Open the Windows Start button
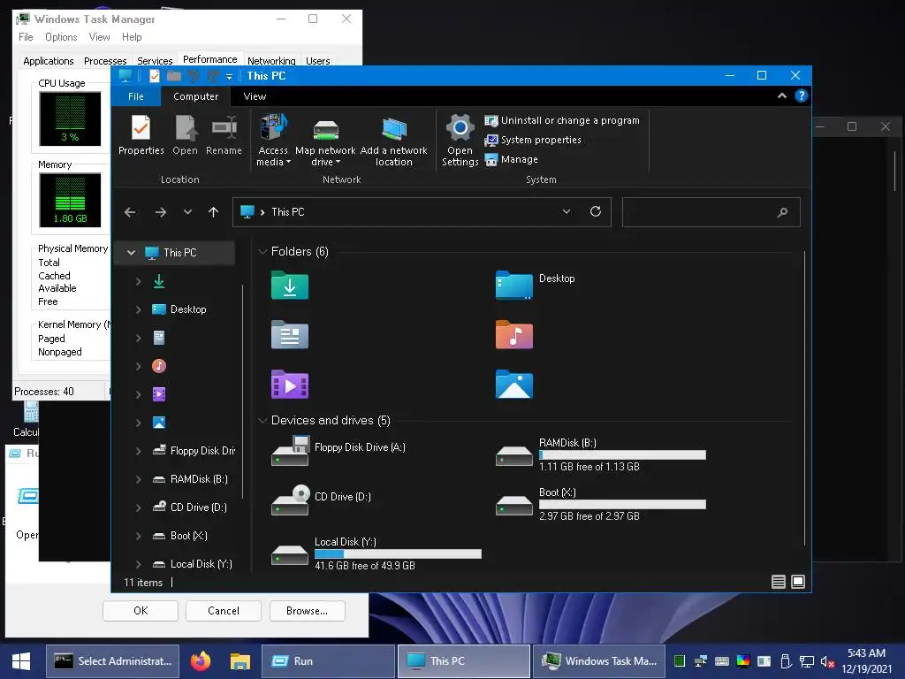This screenshot has width=905, height=679. [21, 661]
